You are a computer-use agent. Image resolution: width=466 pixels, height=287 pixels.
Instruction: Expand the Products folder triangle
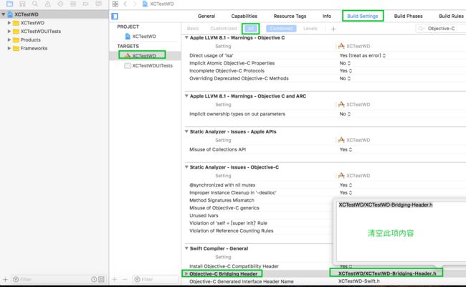[x=9, y=39]
